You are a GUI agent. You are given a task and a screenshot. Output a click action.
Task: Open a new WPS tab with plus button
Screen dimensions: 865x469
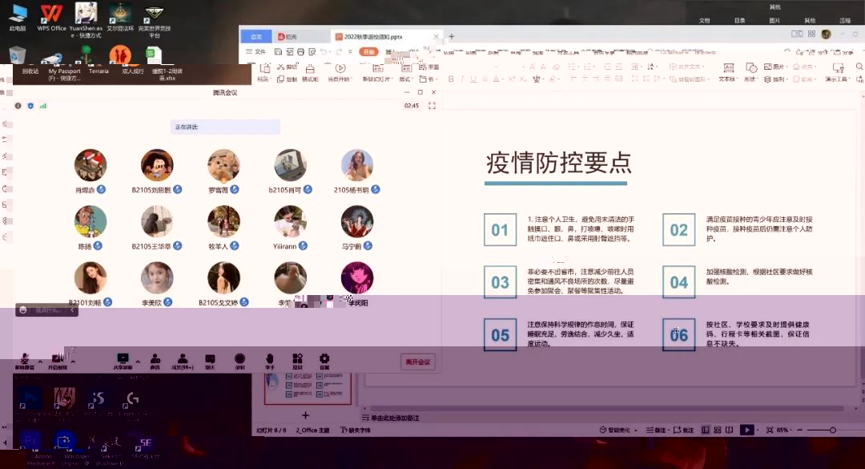pyautogui.click(x=451, y=36)
